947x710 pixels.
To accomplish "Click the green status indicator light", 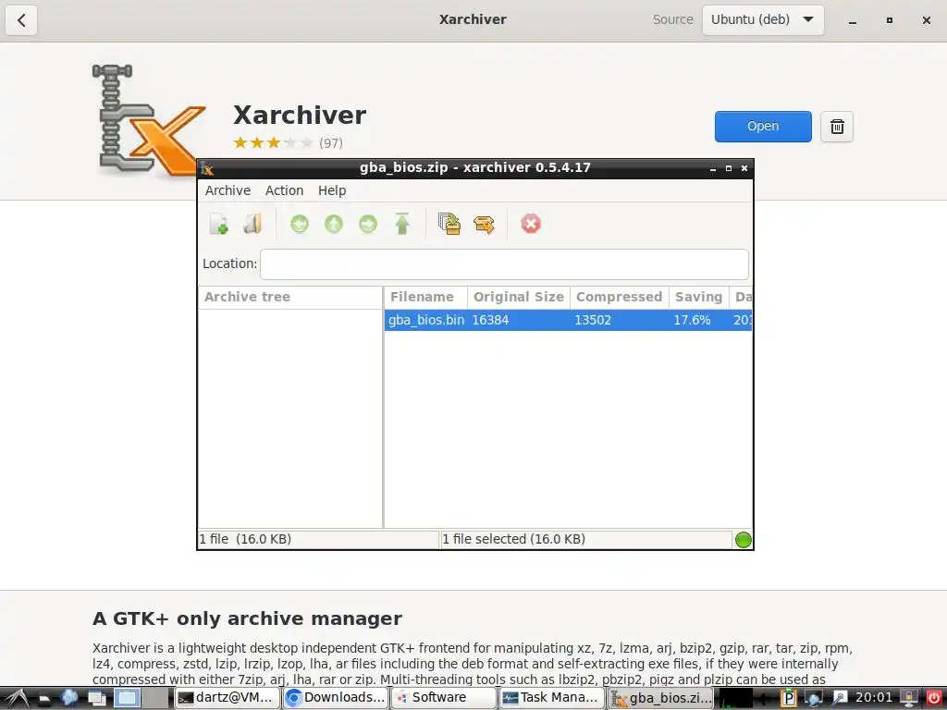I will tap(743, 540).
